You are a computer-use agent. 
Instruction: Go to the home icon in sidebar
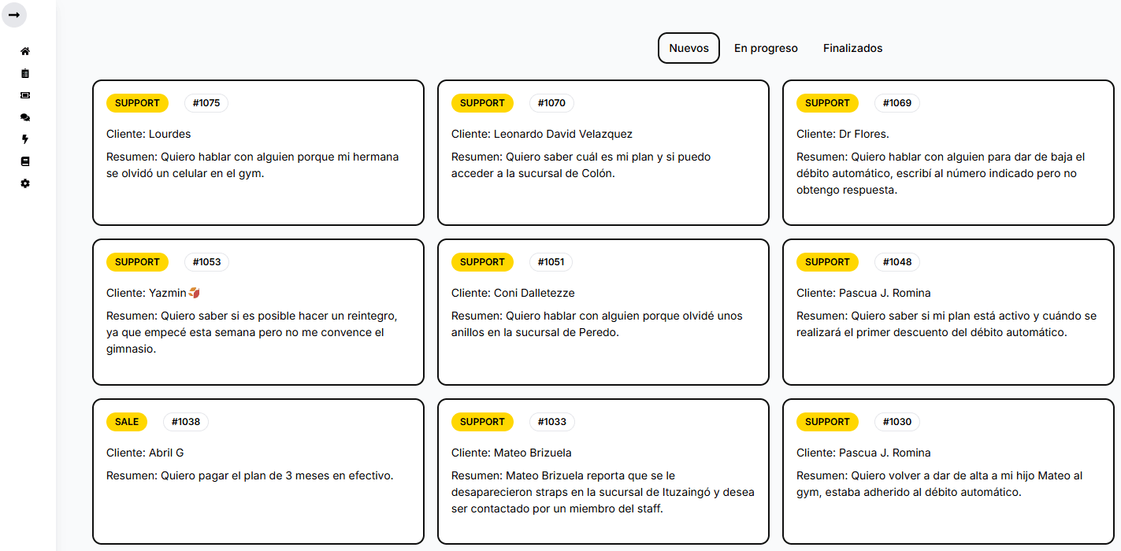25,51
